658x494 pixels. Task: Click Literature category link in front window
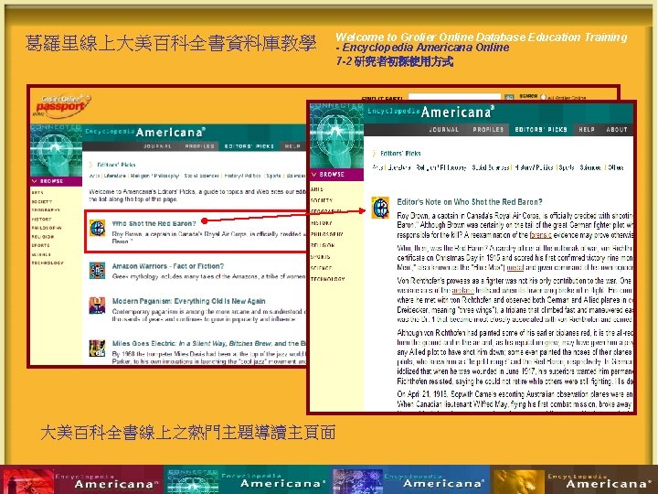399,167
